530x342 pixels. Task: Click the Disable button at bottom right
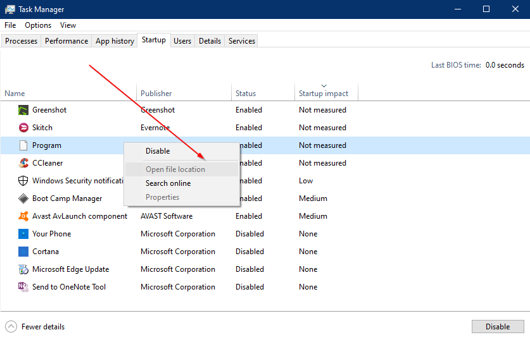coord(498,326)
